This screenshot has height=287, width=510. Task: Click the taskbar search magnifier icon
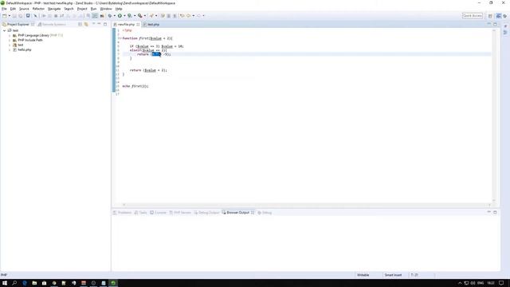[14, 283]
